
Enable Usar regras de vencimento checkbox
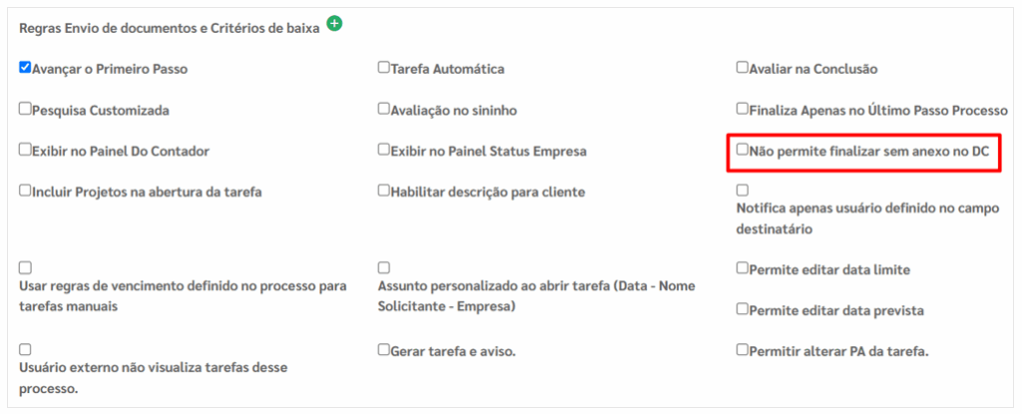26,267
